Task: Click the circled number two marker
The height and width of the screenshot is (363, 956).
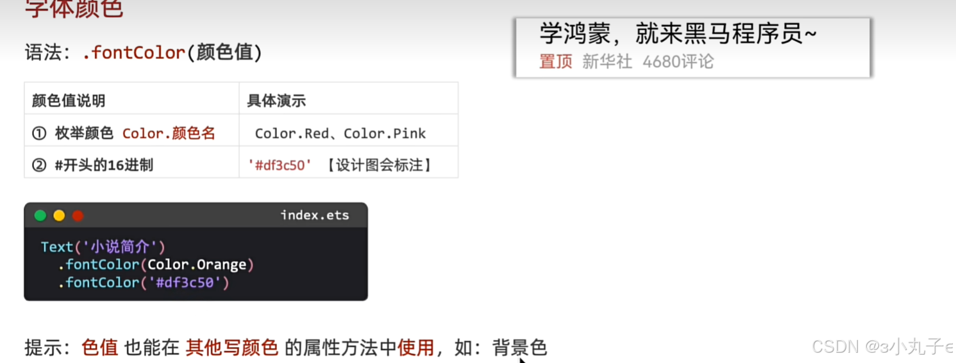Action: [x=39, y=165]
